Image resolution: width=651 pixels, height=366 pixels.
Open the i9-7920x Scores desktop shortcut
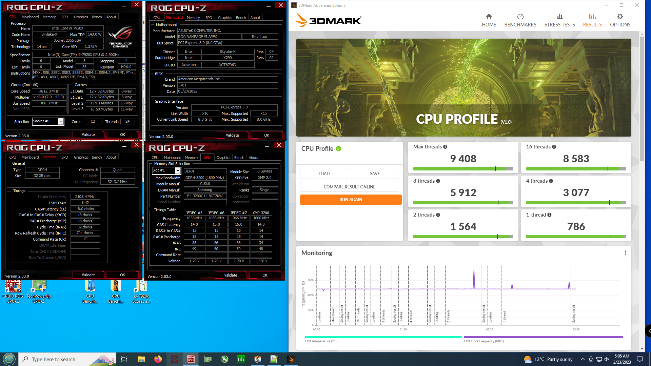(141, 291)
